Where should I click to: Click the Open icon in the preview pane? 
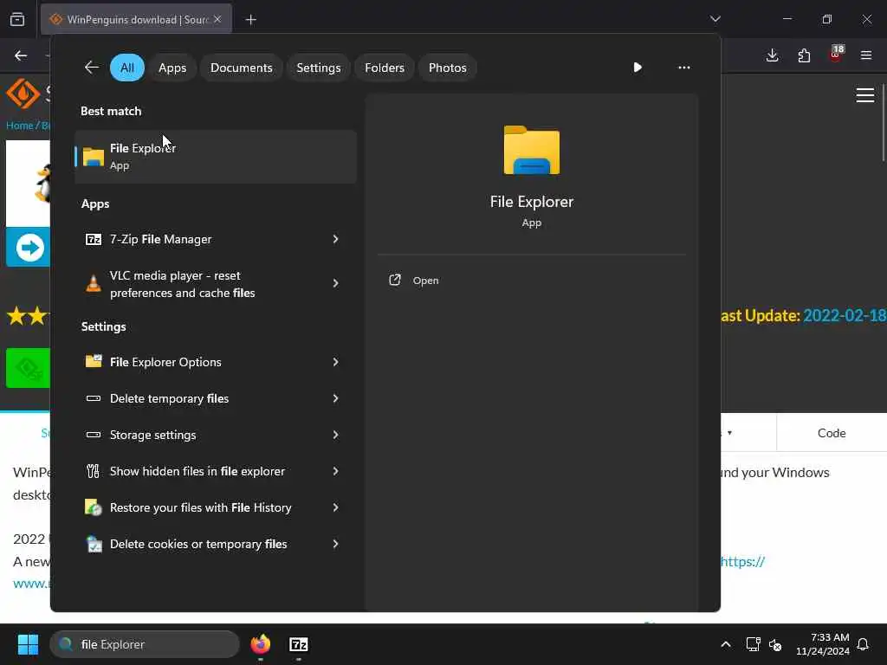pyautogui.click(x=395, y=280)
